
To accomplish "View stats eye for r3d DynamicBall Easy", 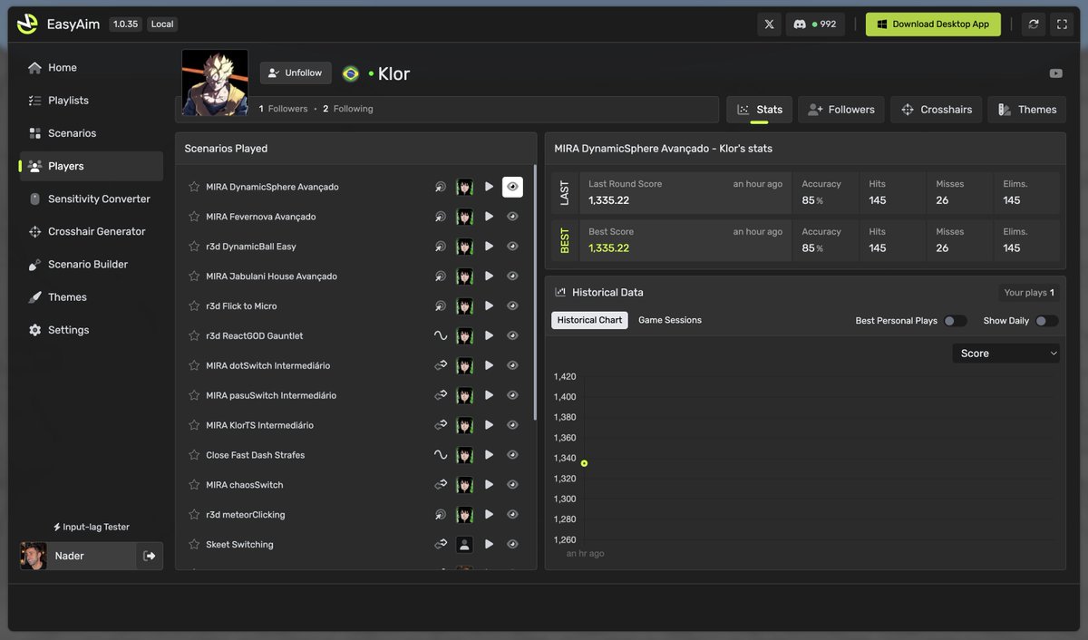I will point(512,247).
